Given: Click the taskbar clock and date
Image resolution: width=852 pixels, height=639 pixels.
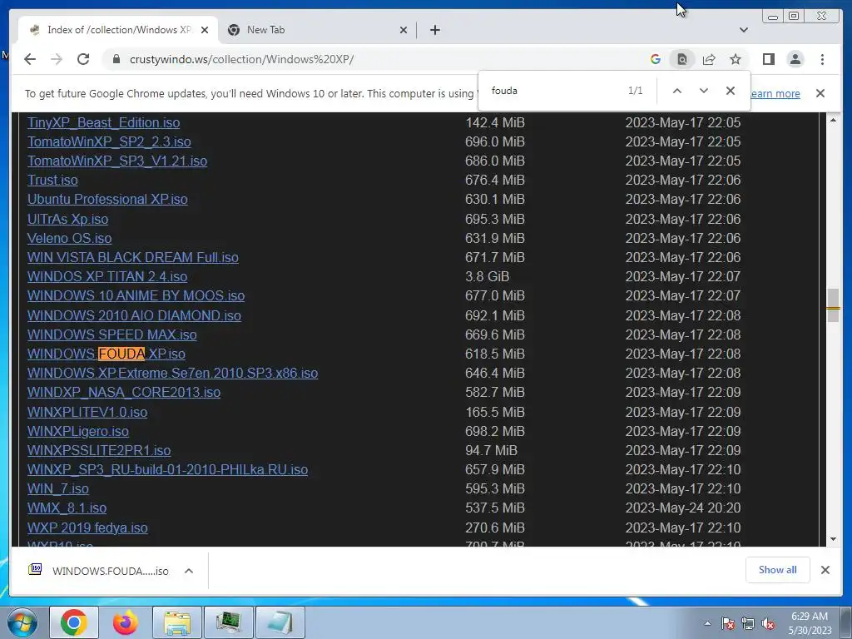Looking at the screenshot, I should click(x=810, y=623).
